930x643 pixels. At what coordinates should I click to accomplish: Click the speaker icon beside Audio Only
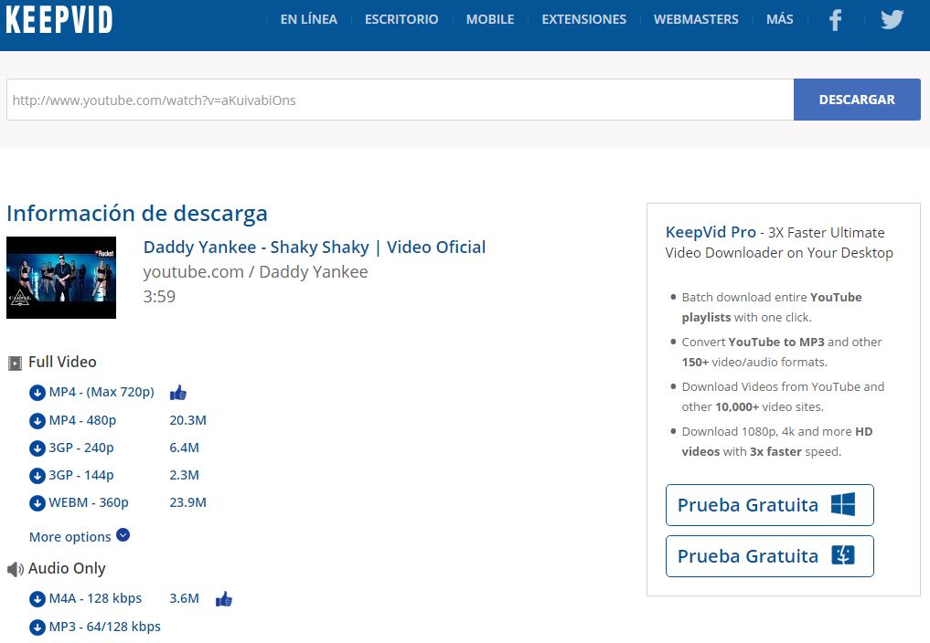[x=16, y=570]
